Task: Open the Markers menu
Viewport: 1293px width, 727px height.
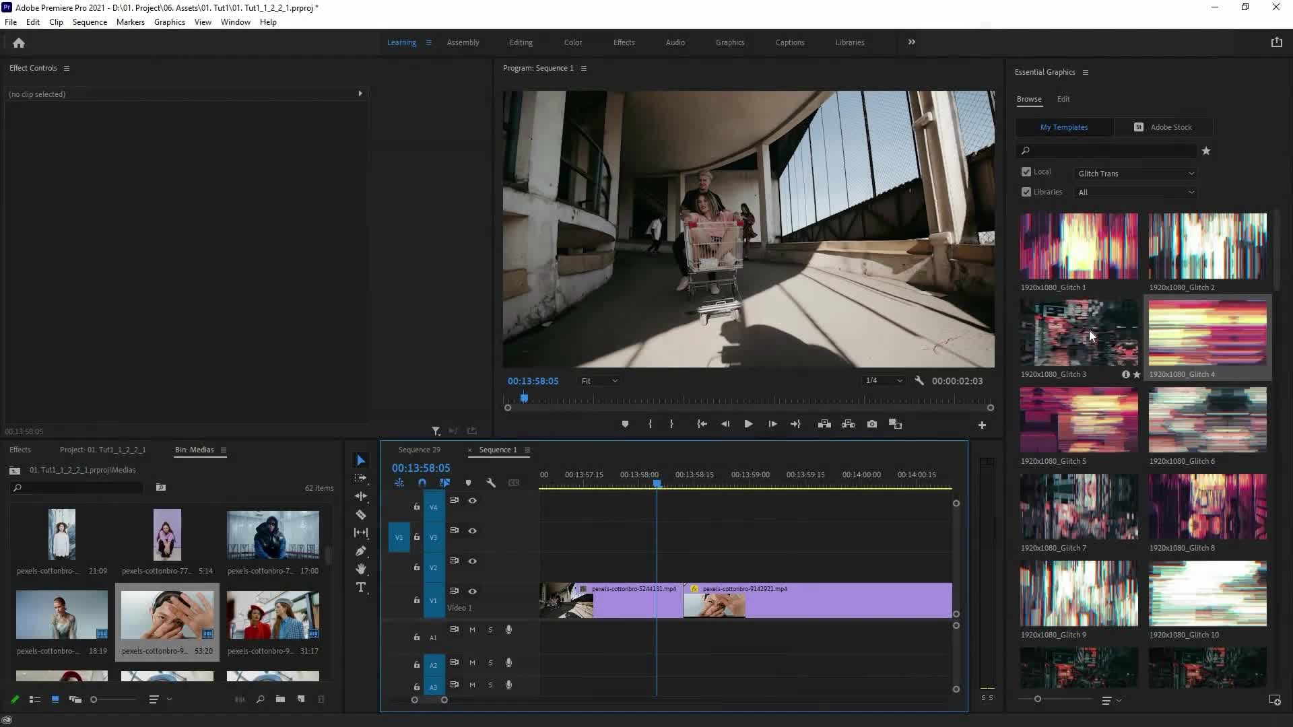Action: [x=130, y=22]
